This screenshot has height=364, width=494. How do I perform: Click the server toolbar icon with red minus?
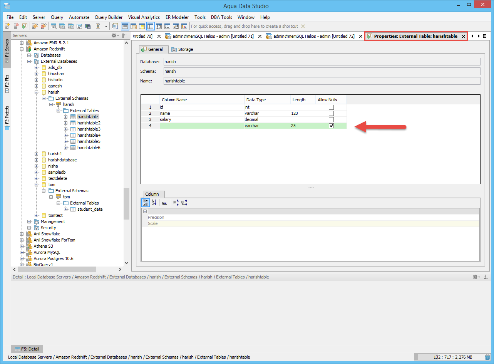point(16,26)
